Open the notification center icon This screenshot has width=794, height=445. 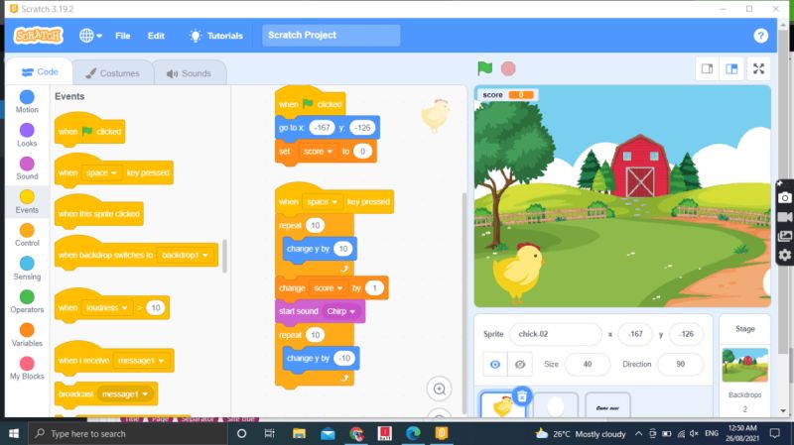pos(775,433)
